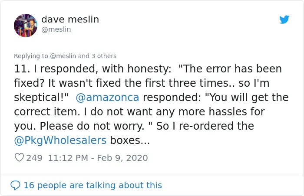Click the 249 likes count

click(34, 158)
